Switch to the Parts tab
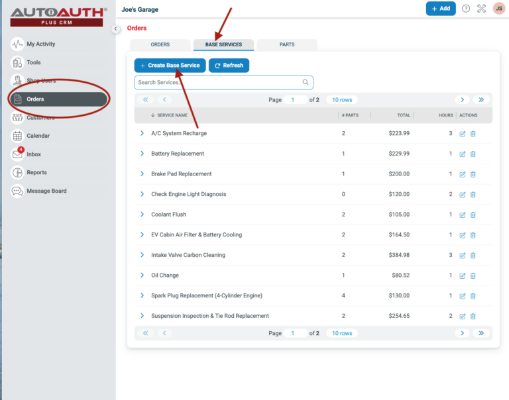 286,45
